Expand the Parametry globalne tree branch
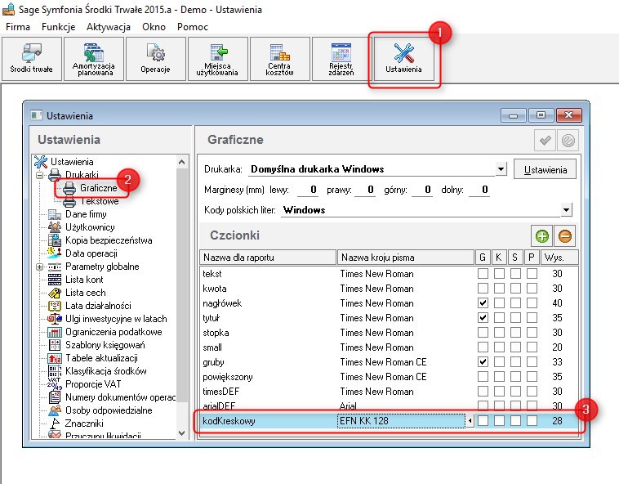619x484 pixels. [x=39, y=267]
